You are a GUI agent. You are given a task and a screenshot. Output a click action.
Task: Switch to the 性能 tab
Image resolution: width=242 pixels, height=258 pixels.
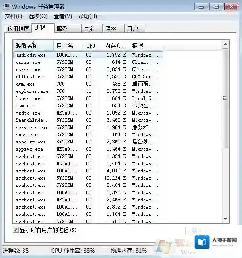click(92, 29)
